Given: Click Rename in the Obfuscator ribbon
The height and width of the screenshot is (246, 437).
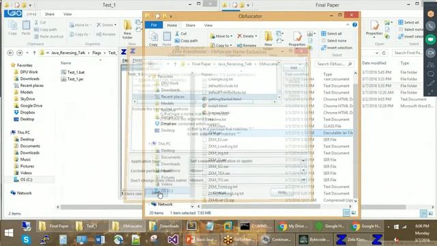Looking at the screenshot, I should pos(246,45).
